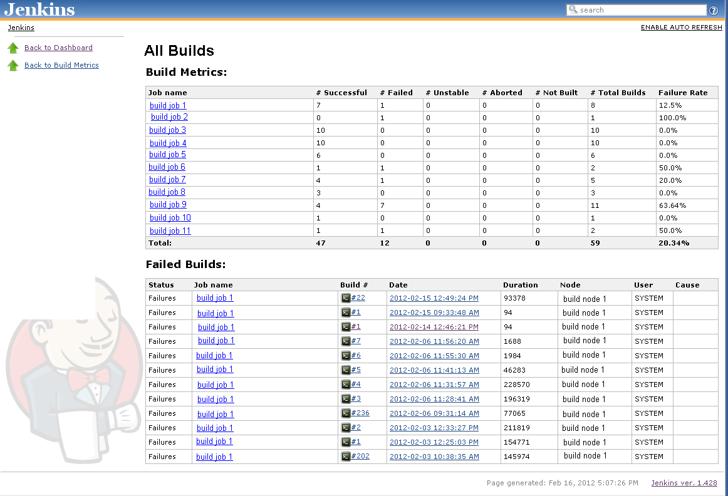The height and width of the screenshot is (496, 728).
Task: Click Back to Dashboard text link
Action: 58,48
